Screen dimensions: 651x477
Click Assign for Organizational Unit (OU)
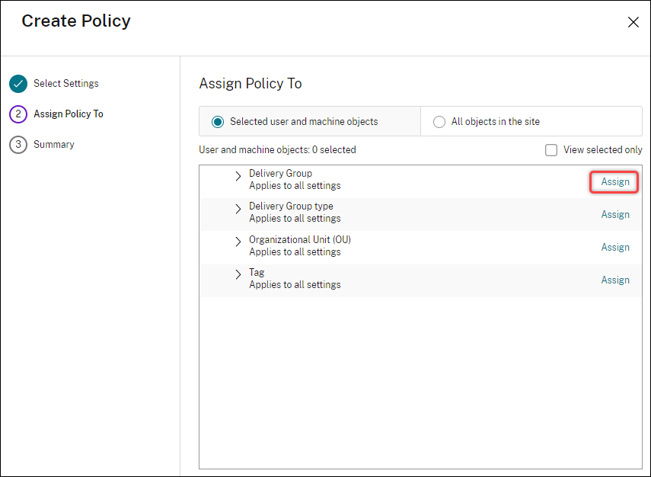[x=615, y=247]
